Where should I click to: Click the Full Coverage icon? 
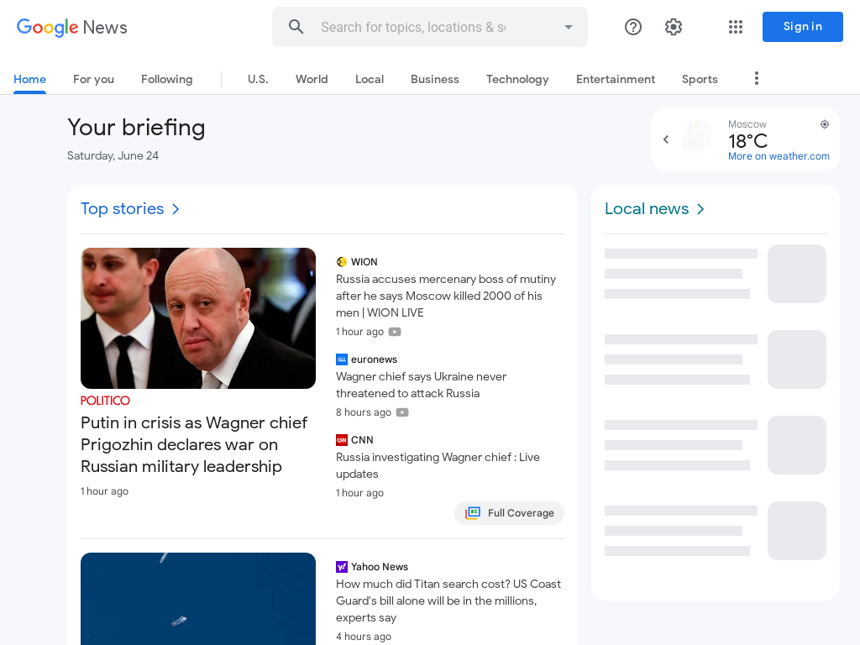point(473,513)
